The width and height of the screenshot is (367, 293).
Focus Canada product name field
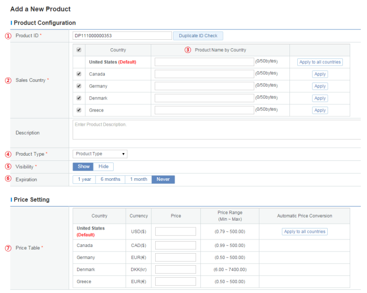click(204, 74)
